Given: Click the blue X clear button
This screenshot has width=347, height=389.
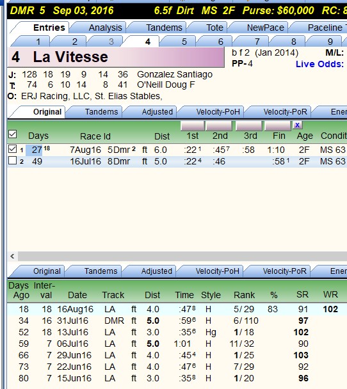Looking at the screenshot, I should coord(297,125).
